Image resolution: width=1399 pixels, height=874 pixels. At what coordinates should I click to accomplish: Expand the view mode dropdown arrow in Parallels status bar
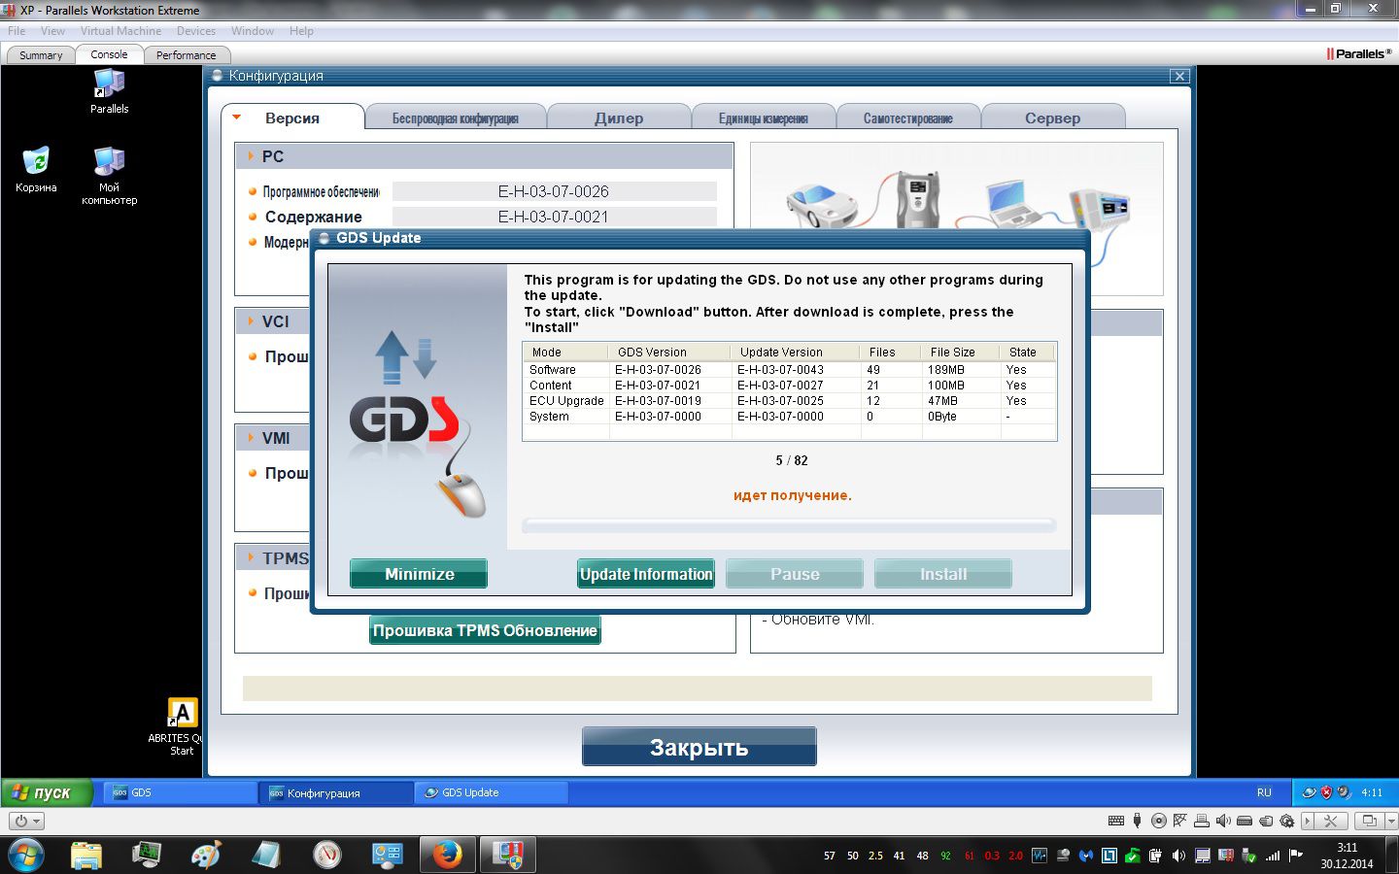coord(1390,821)
